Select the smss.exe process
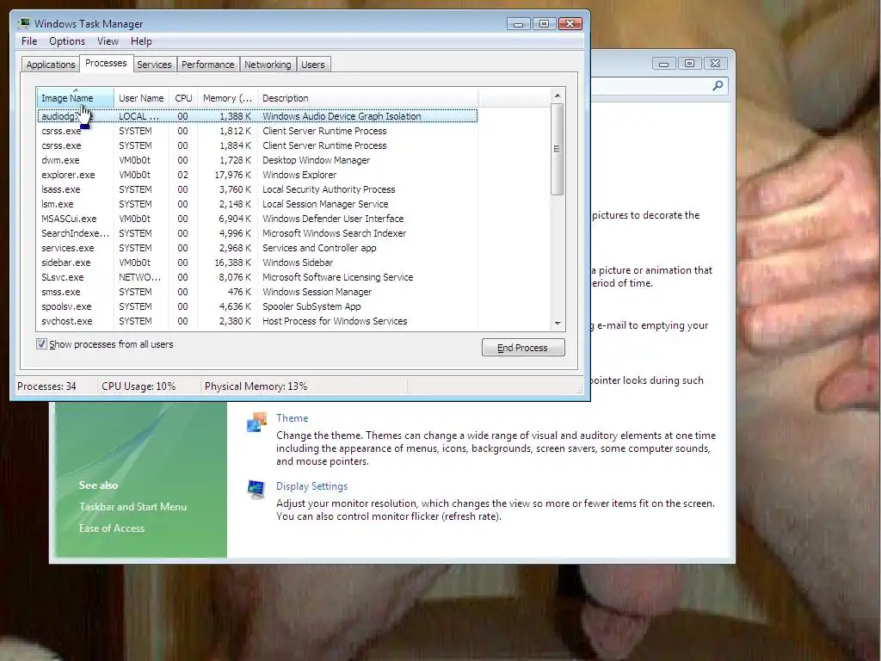 (x=257, y=292)
